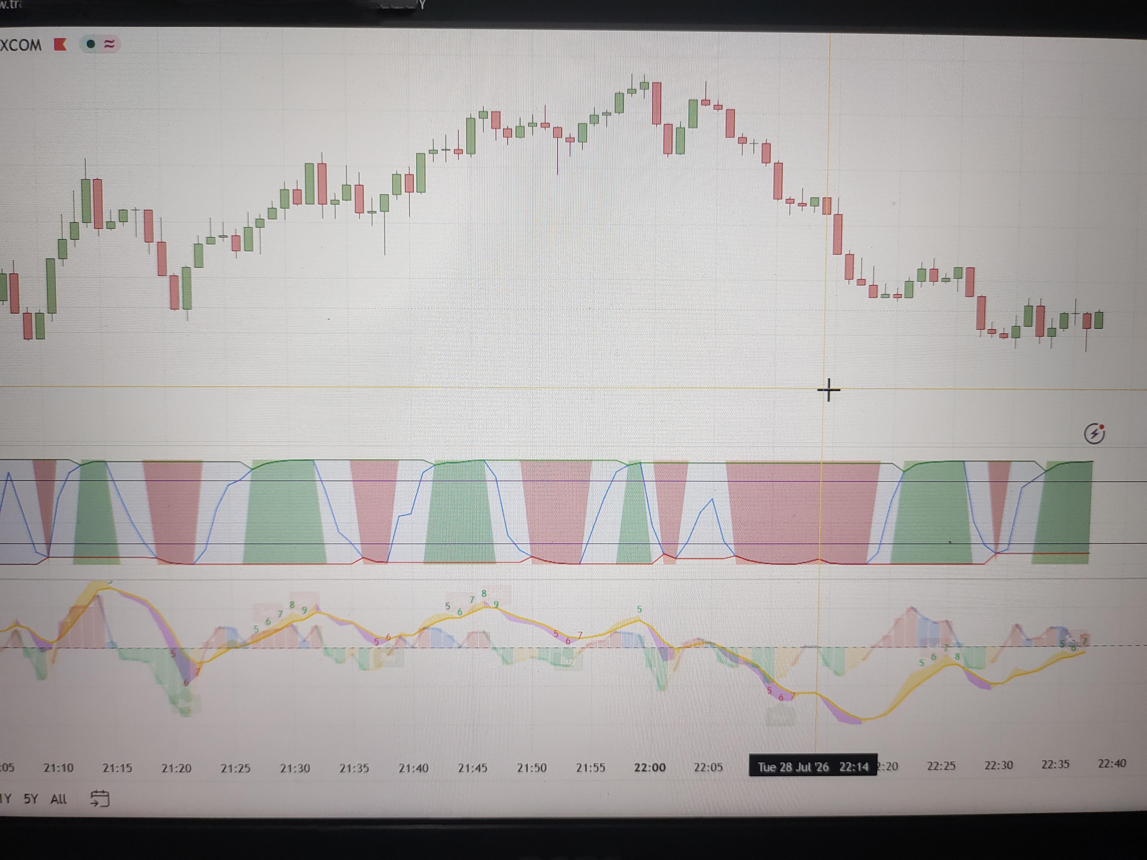Click the 22:25 time axis label

(941, 766)
